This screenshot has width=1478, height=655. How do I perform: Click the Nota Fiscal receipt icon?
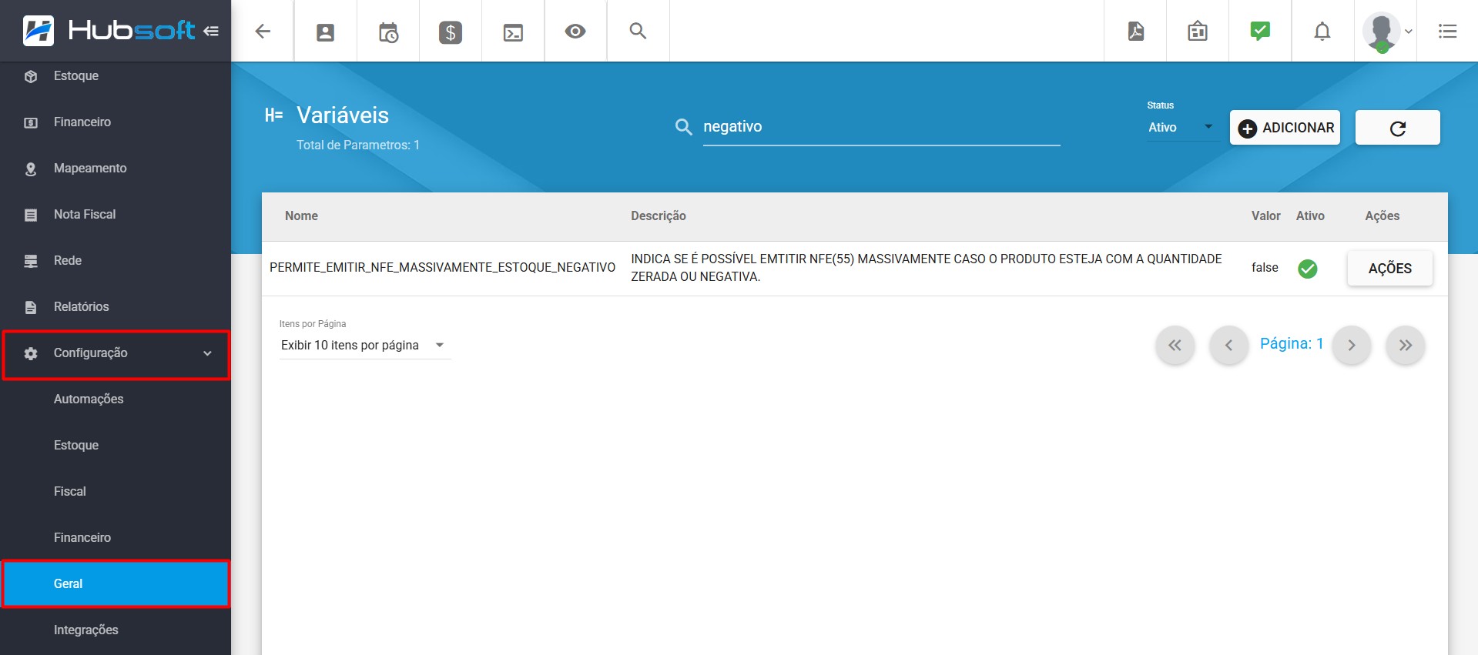(x=31, y=215)
